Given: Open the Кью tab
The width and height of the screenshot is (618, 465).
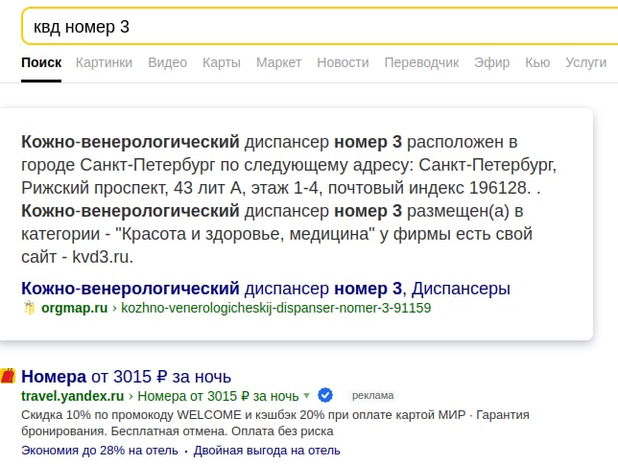Looking at the screenshot, I should (x=537, y=62).
